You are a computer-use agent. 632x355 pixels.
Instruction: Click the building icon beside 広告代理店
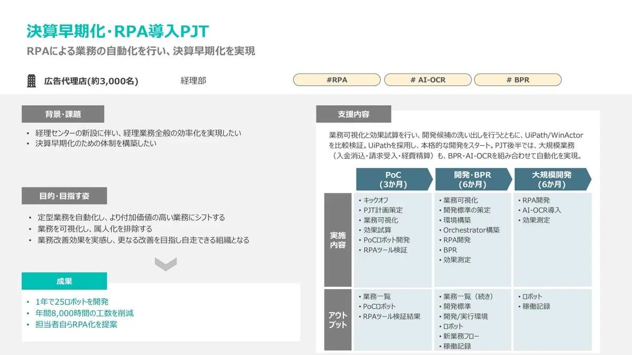point(32,80)
